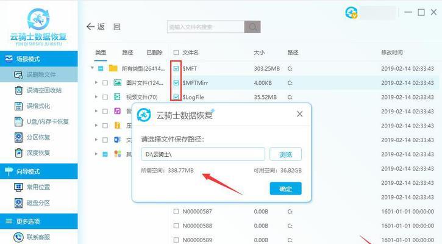442x244 pixels.
Task: Switch to the 已删除 tab
Action: [154, 52]
